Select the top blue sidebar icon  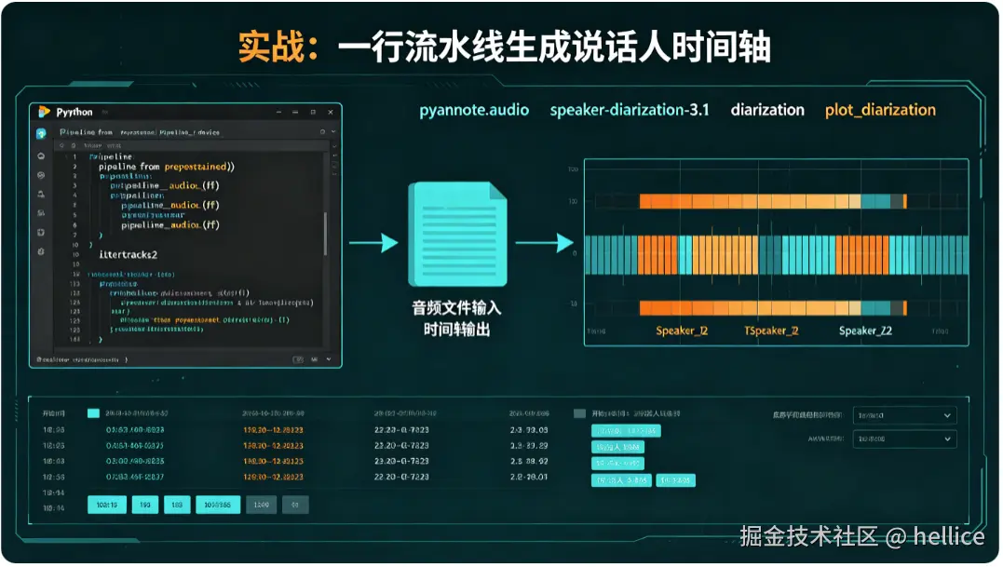point(41,133)
